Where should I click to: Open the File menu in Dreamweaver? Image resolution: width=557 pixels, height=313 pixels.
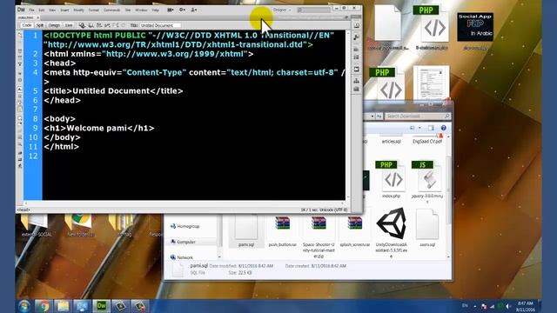pos(31,10)
